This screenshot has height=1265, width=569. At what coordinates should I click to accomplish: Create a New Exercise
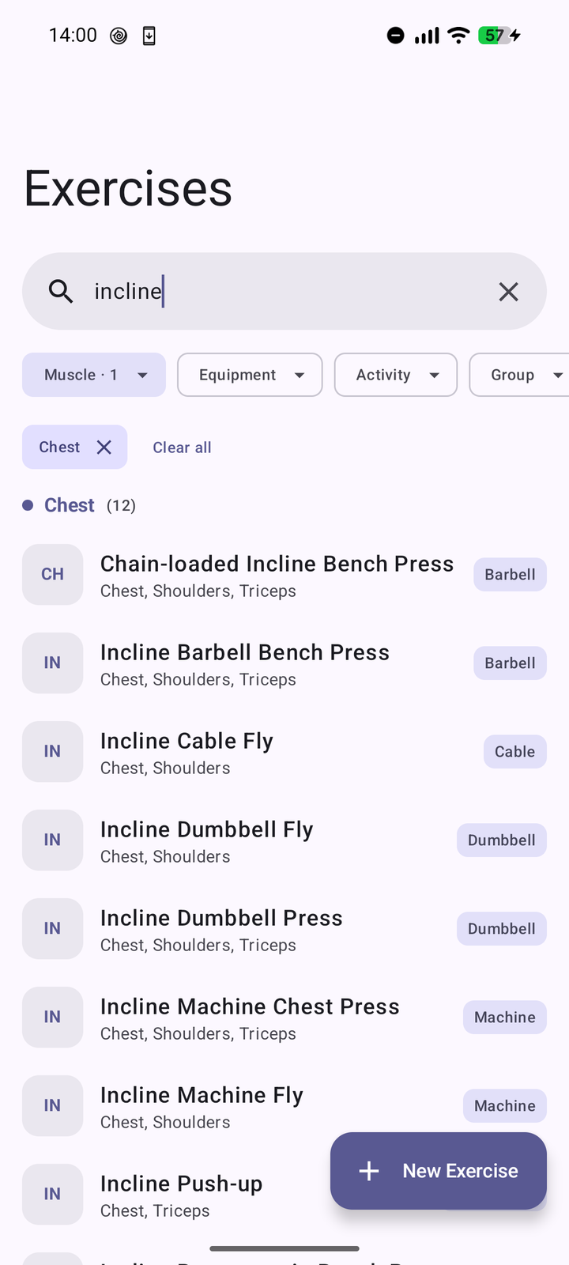click(x=439, y=1171)
